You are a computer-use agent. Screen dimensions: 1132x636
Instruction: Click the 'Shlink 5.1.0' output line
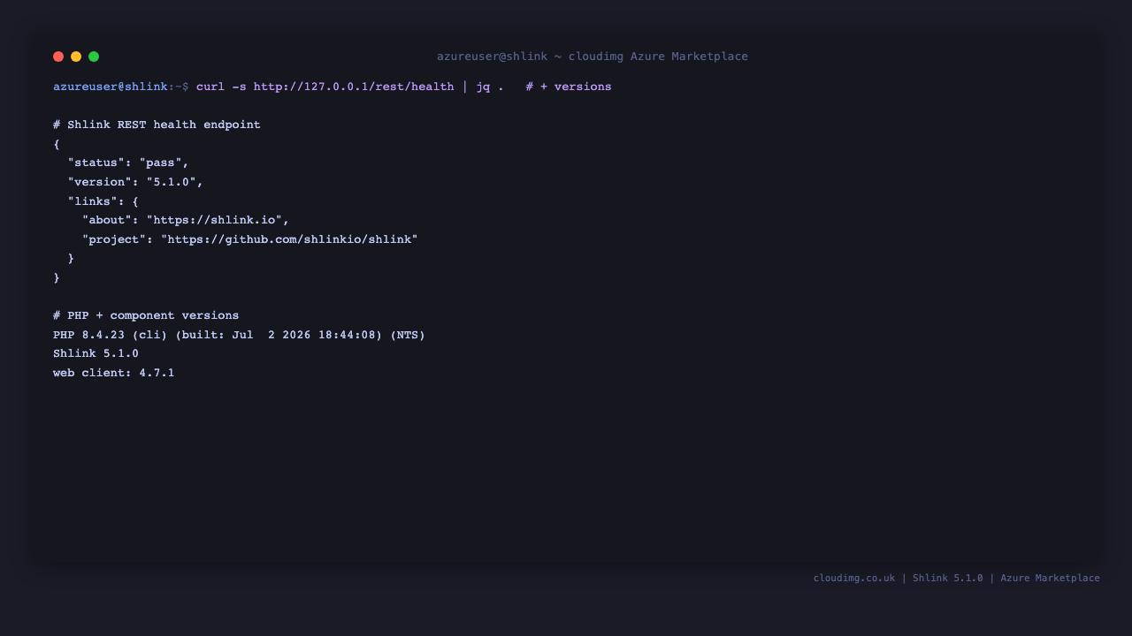coord(96,353)
